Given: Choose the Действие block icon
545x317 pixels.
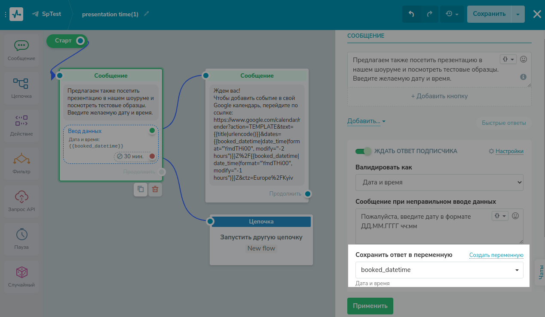Looking at the screenshot, I should [x=21, y=121].
